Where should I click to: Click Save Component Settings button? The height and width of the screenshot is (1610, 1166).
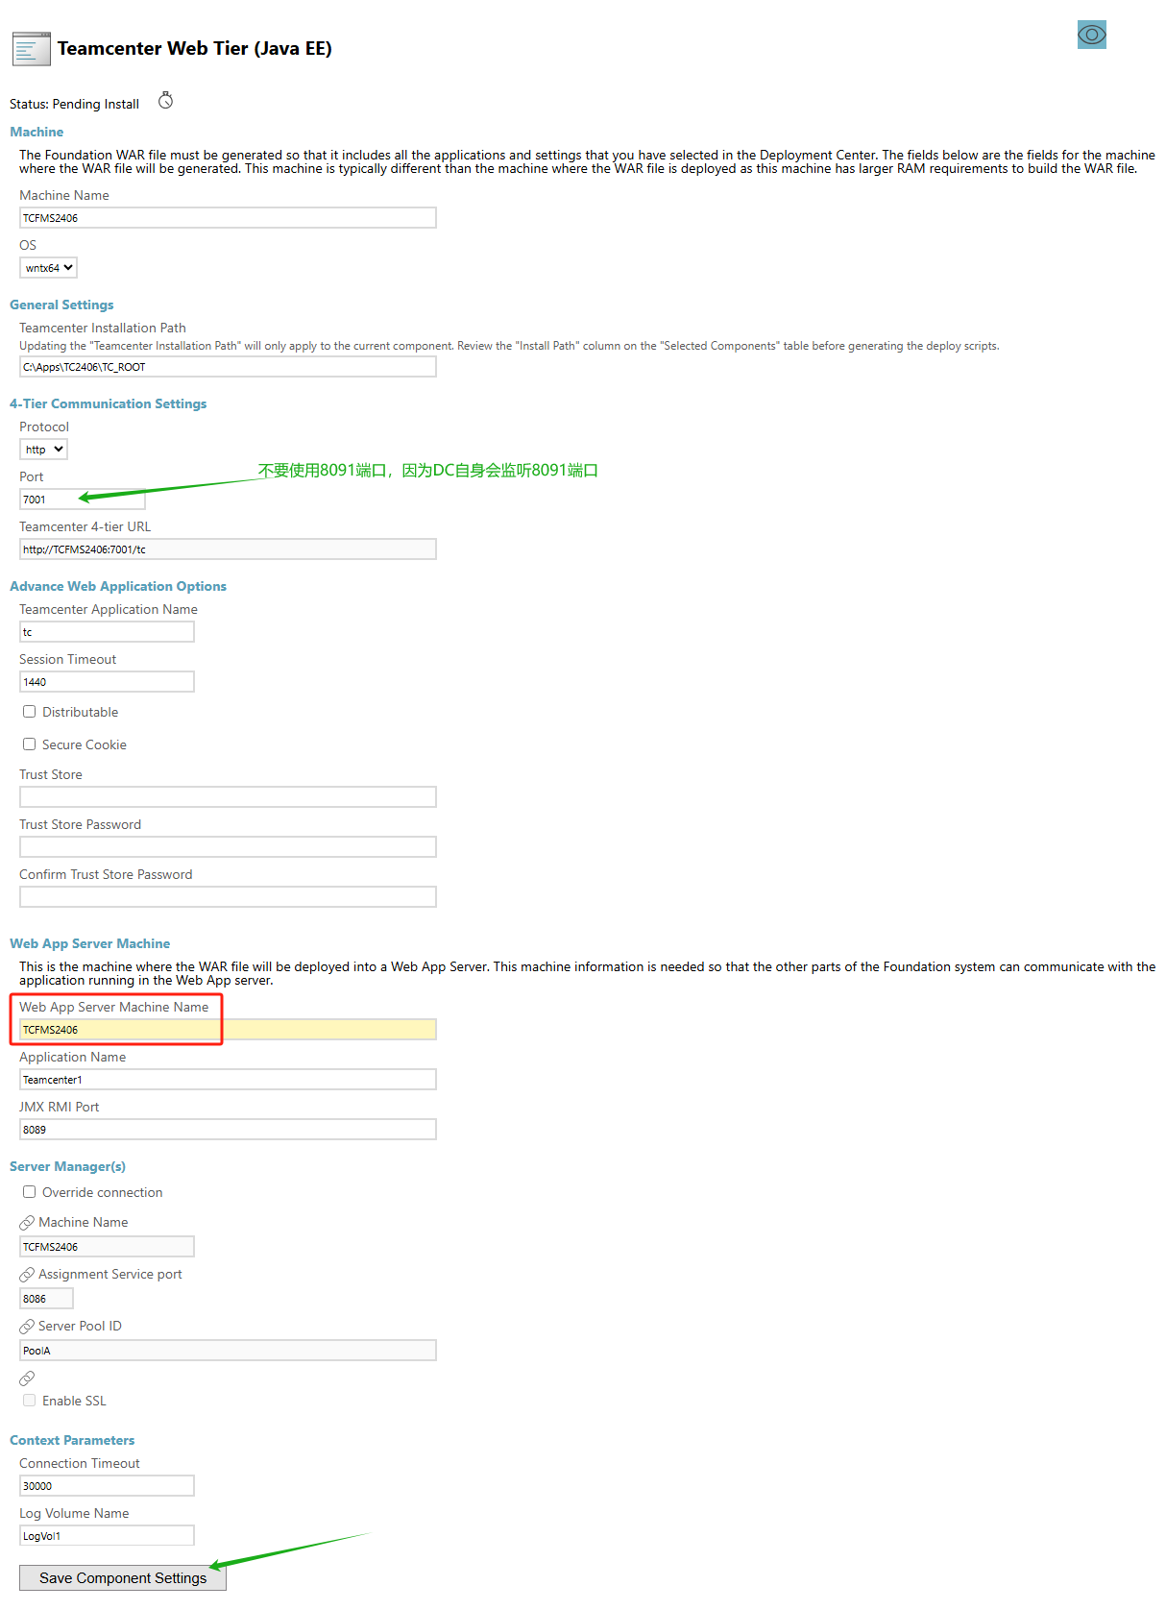click(123, 1577)
